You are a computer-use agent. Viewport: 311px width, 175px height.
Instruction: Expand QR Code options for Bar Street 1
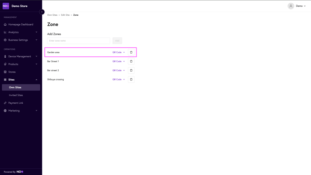pyautogui.click(x=118, y=61)
